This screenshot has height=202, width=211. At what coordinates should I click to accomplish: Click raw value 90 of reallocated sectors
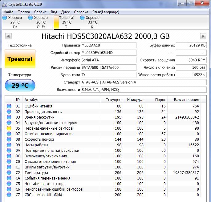pyautogui.click(x=197, y=128)
